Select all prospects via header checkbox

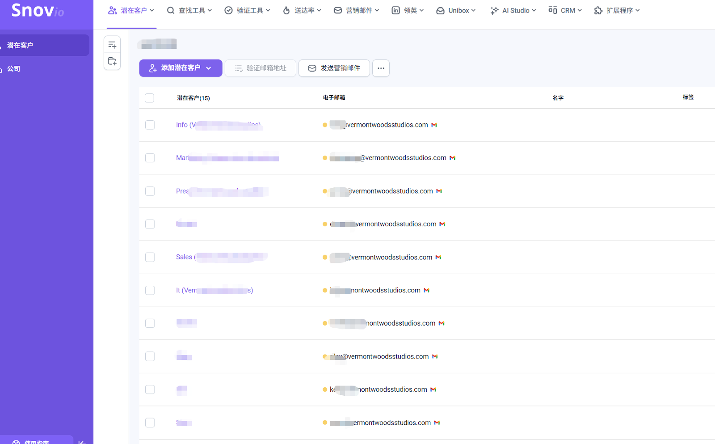coord(149,97)
